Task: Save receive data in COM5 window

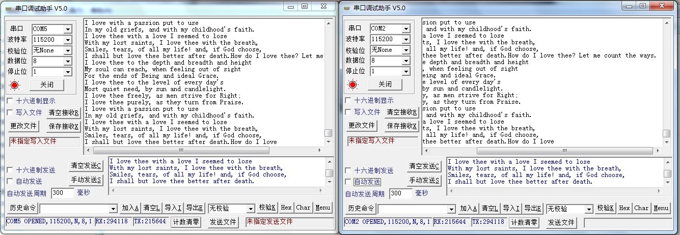Action: [x=63, y=126]
